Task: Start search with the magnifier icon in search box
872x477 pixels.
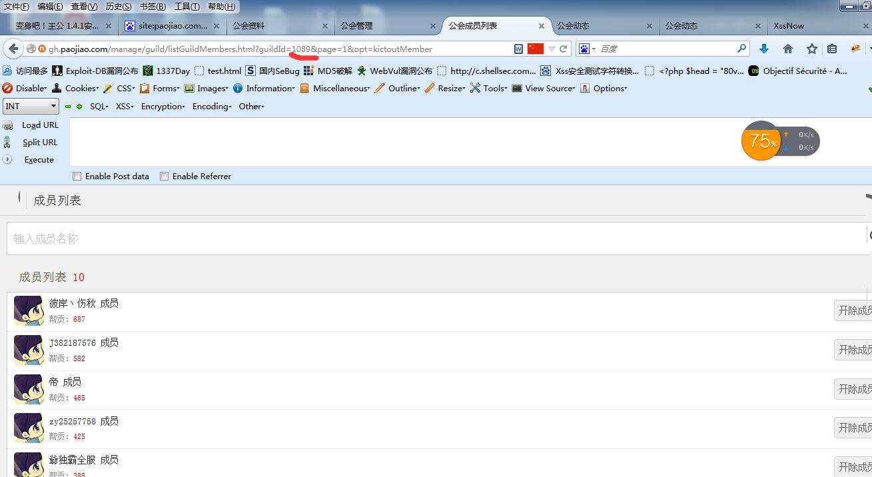Action: (742, 49)
